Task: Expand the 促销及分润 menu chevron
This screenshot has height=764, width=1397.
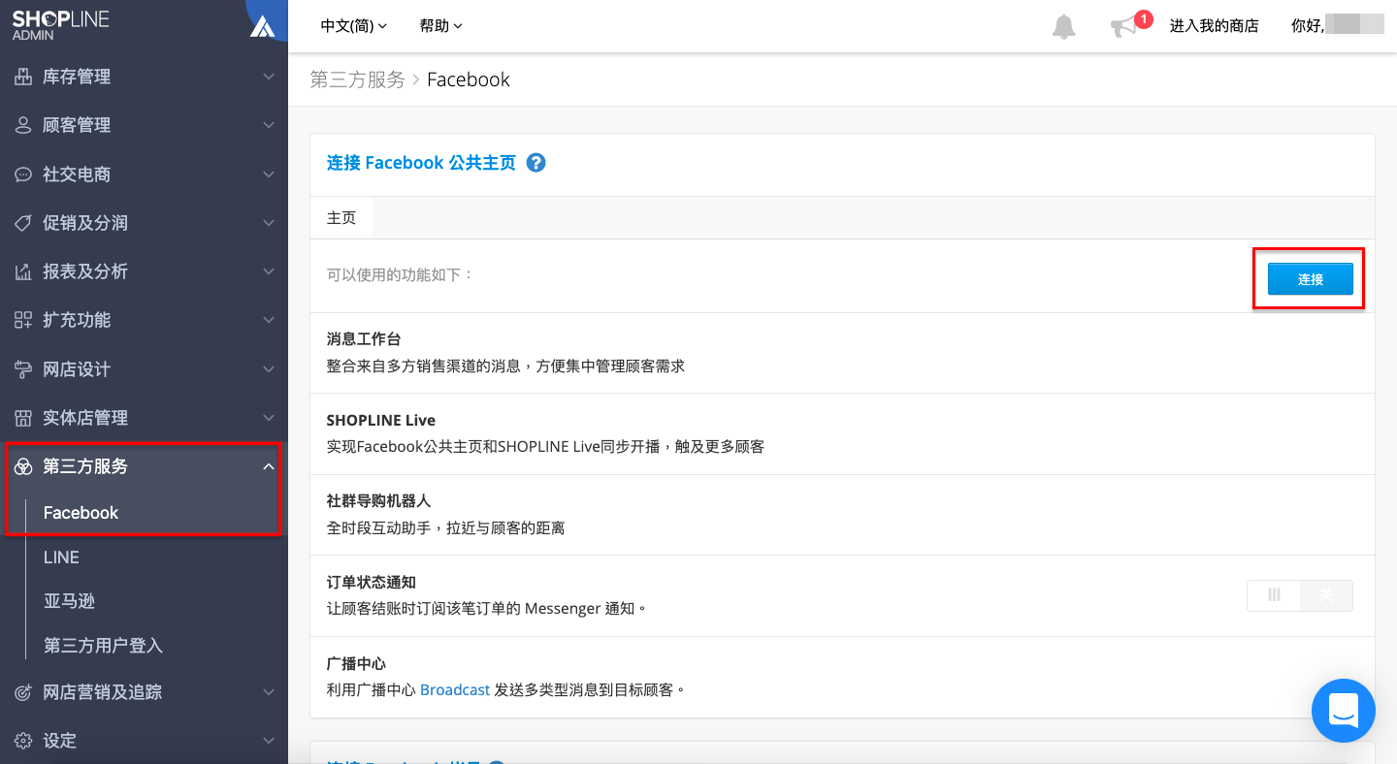Action: pyautogui.click(x=269, y=223)
